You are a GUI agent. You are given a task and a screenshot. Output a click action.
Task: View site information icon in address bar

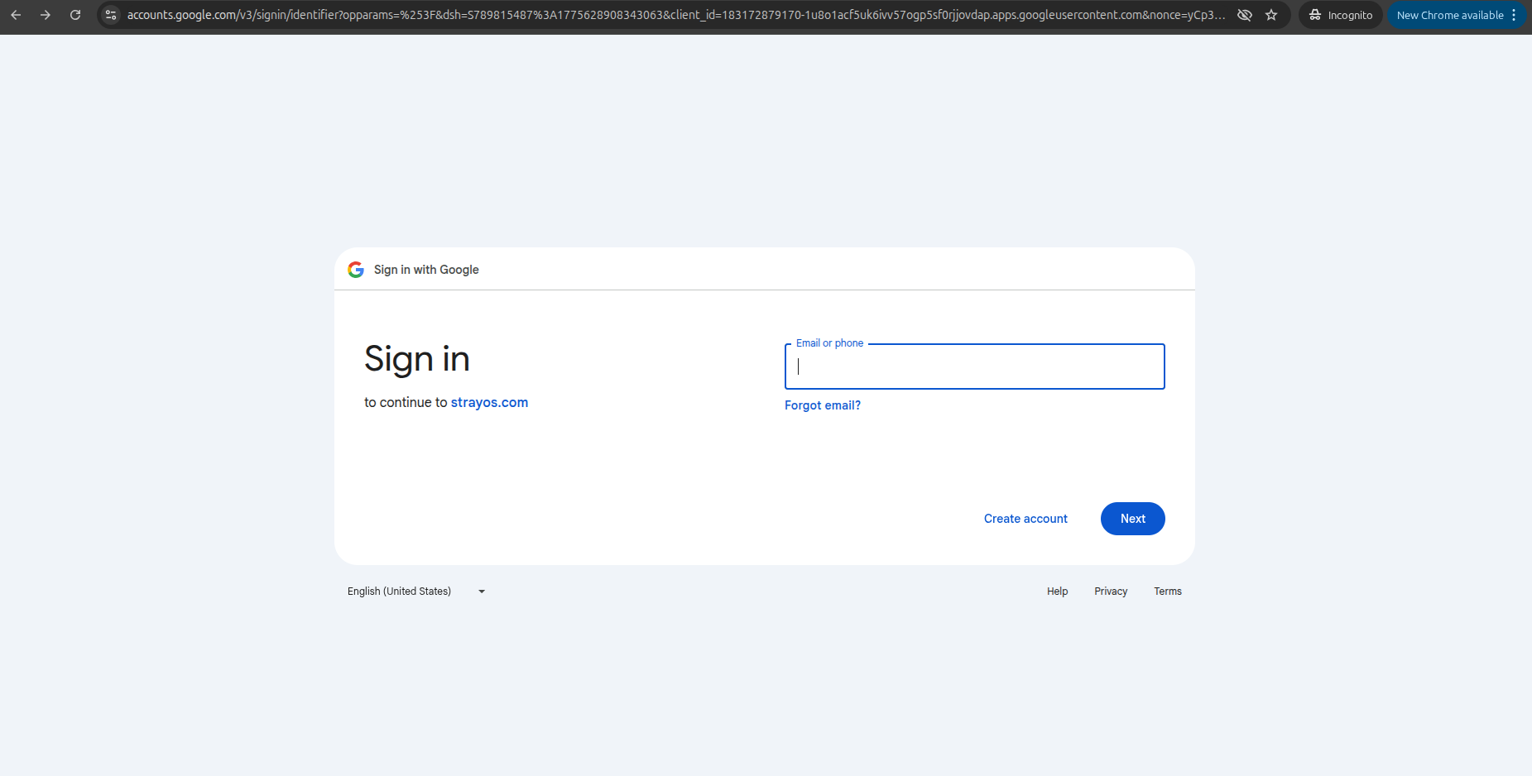pyautogui.click(x=111, y=15)
